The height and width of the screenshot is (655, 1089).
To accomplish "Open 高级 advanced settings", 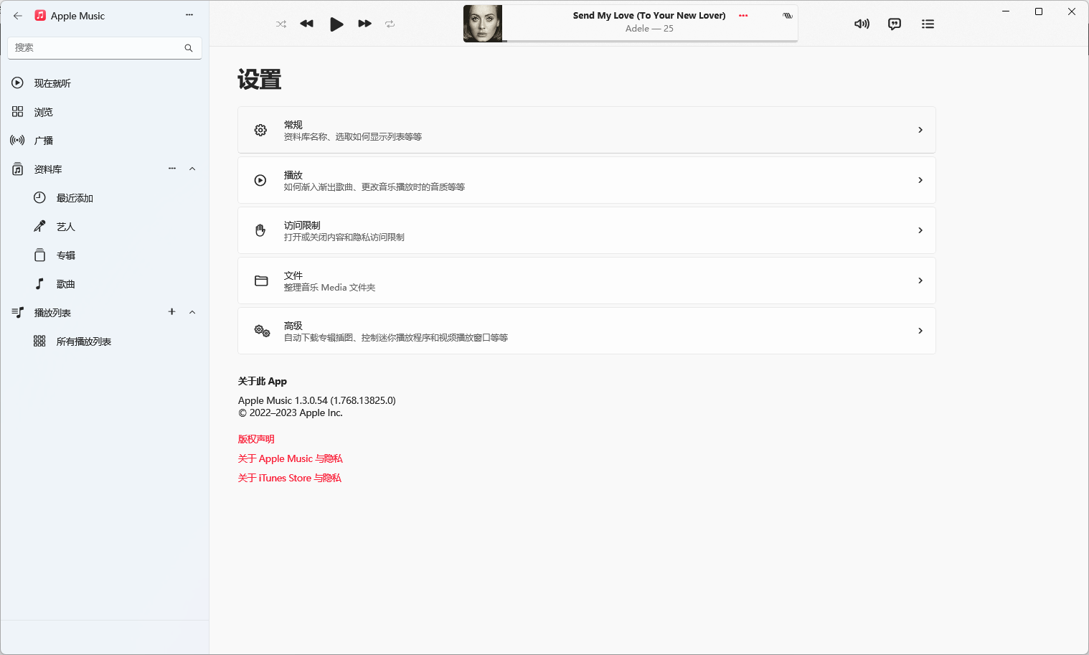I will click(x=587, y=331).
